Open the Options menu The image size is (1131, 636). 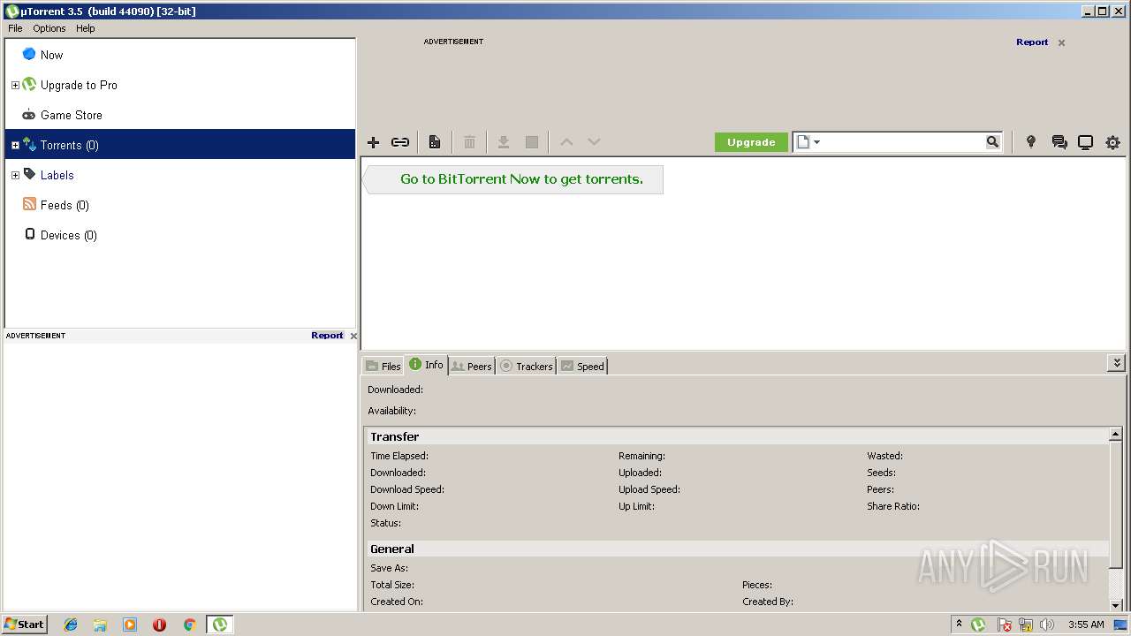point(49,28)
